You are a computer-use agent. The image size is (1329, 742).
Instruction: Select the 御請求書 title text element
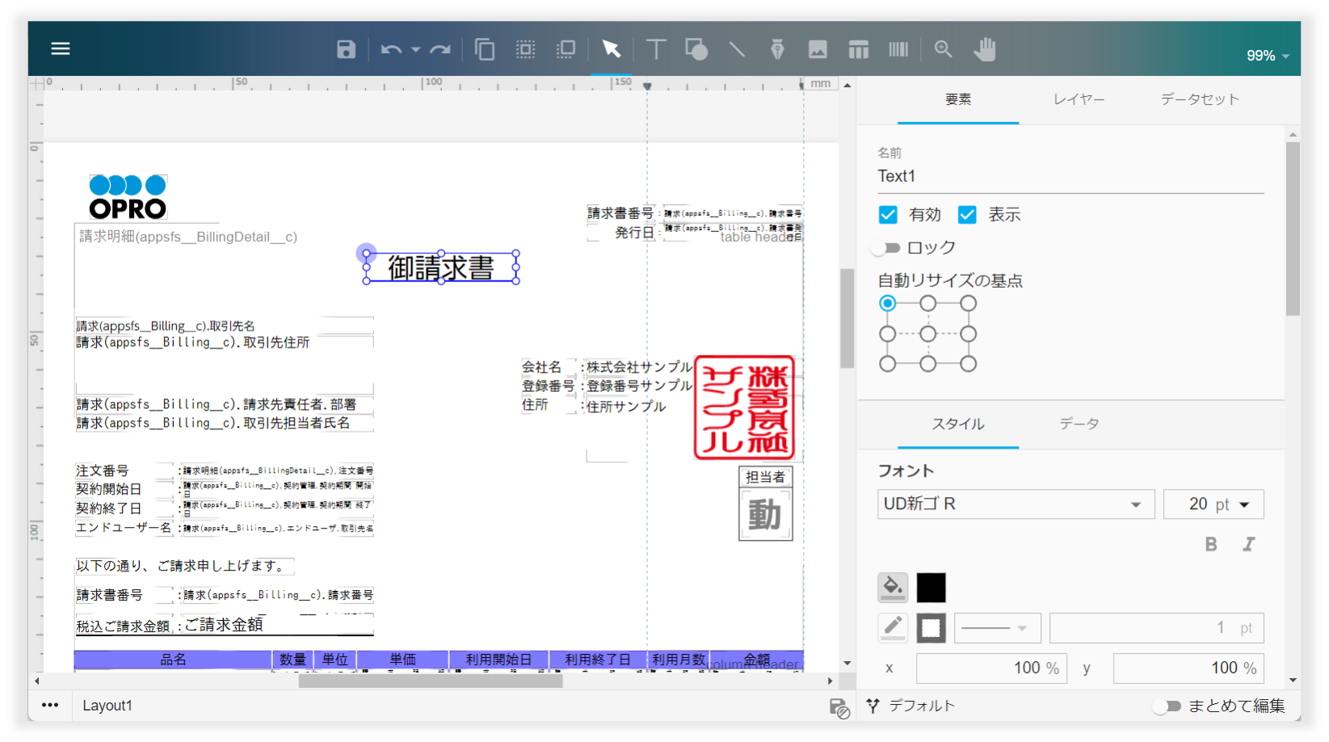point(441,268)
